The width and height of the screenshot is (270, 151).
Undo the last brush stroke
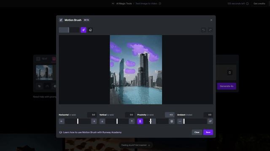[x=203, y=30]
